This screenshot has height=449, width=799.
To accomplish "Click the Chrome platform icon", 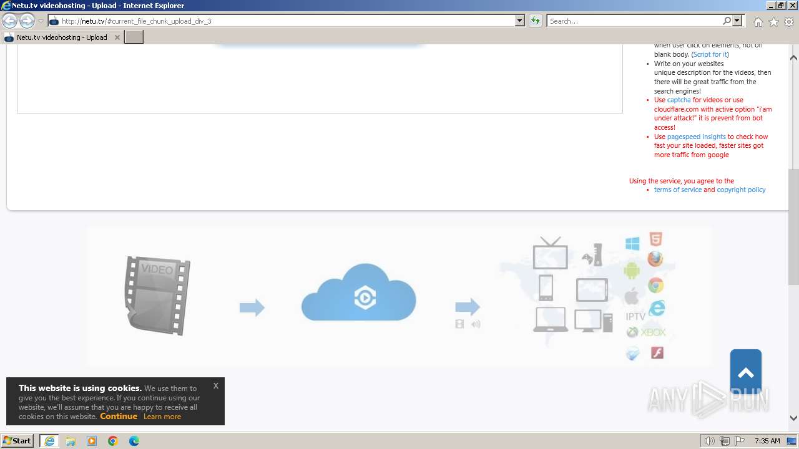I will [655, 286].
